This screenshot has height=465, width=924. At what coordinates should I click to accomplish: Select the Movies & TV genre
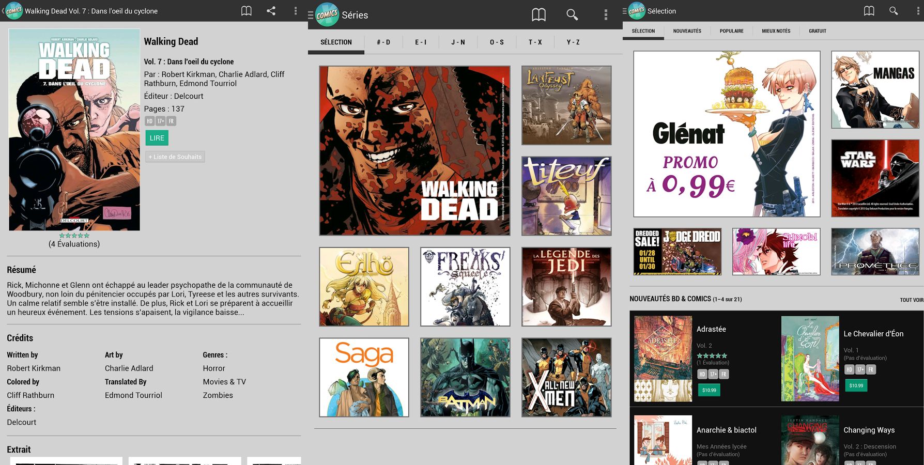pos(224,382)
